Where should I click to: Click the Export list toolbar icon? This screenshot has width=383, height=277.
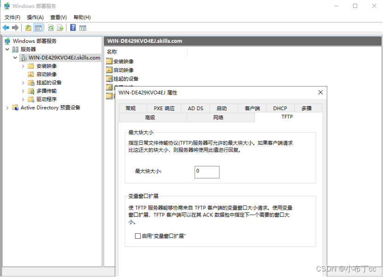click(60, 28)
